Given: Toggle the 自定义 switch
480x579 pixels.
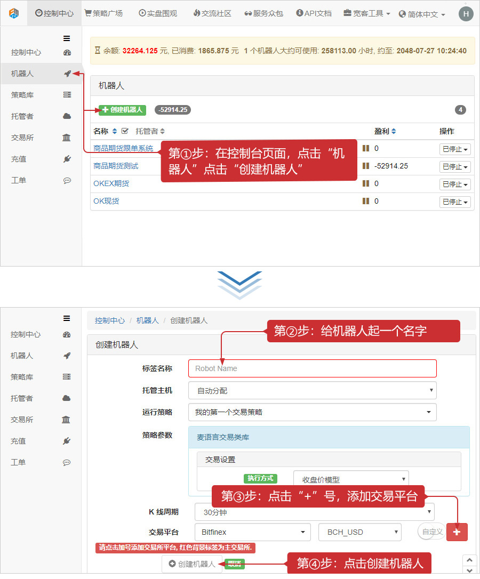Looking at the screenshot, I should click(x=431, y=532).
